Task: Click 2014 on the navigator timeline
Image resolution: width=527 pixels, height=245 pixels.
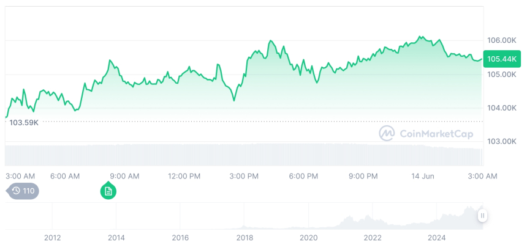Action: point(116,238)
